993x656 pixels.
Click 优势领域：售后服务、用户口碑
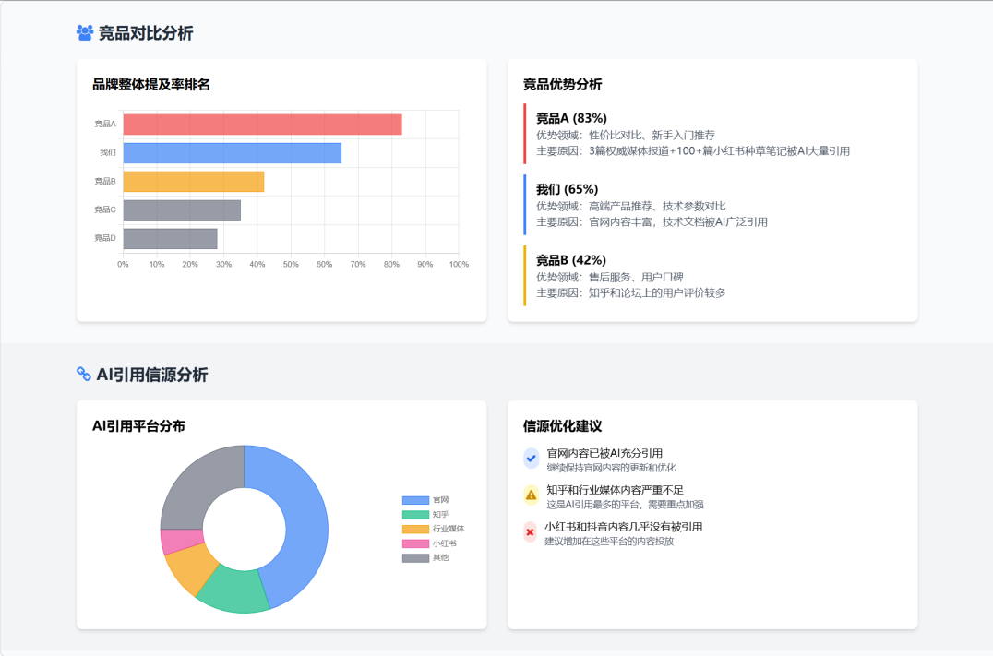pyautogui.click(x=610, y=277)
